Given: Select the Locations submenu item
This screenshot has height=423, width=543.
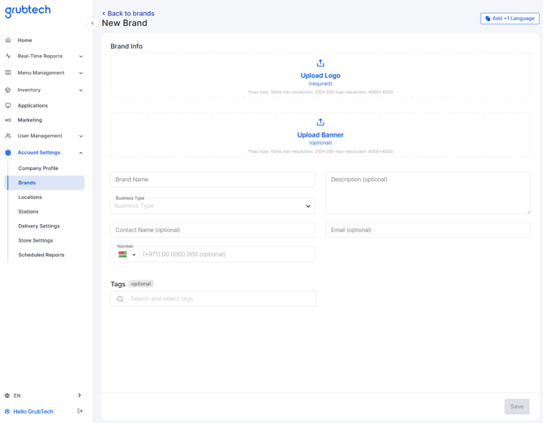Looking at the screenshot, I should click(30, 197).
